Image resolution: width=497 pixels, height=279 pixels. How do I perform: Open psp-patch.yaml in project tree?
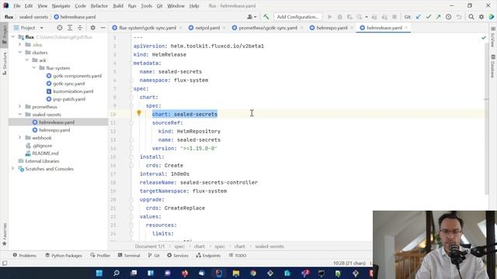point(69,99)
